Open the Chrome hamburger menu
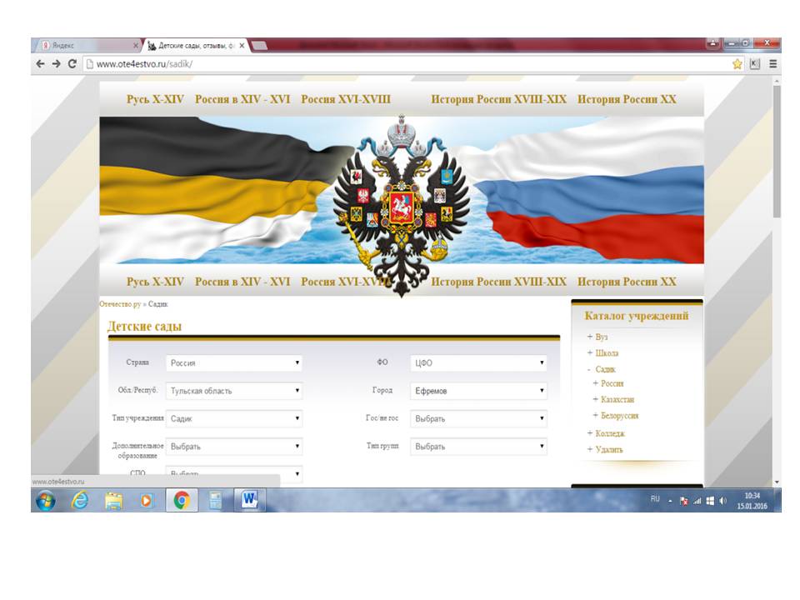This screenshot has width=800, height=600. pos(773,64)
